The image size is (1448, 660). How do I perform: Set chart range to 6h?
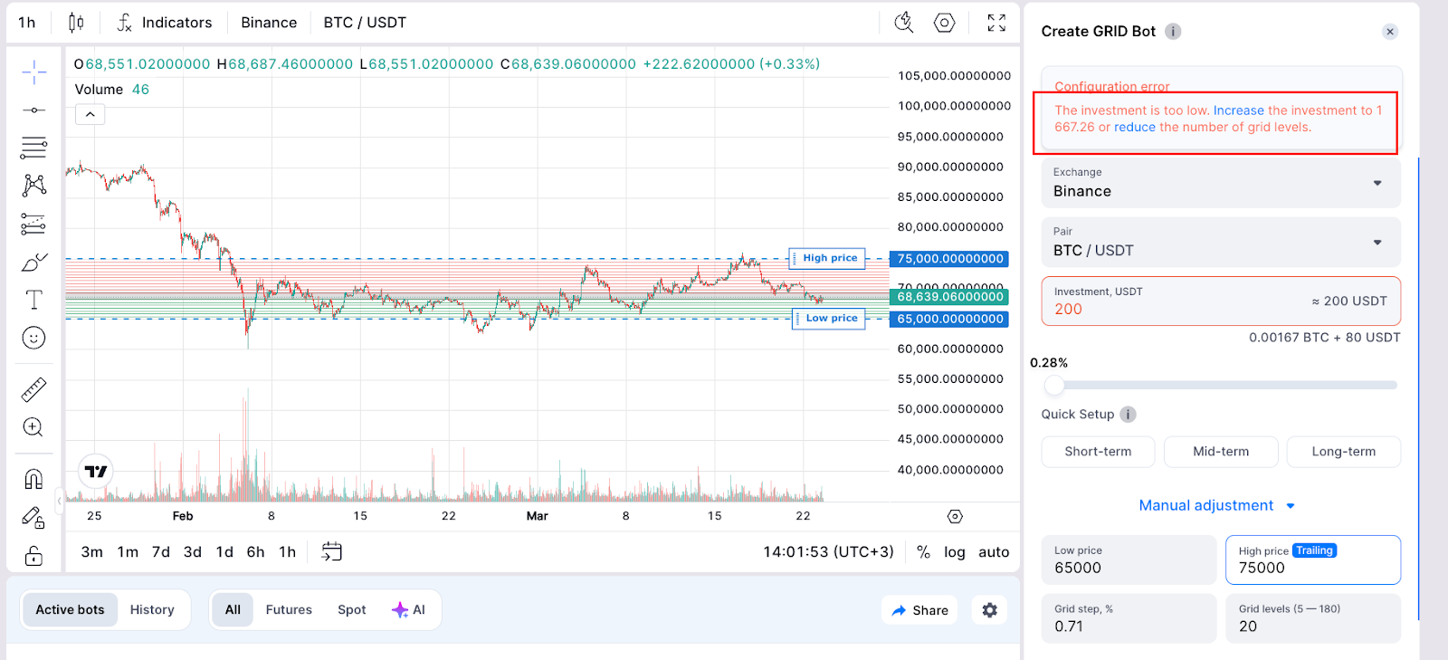256,551
